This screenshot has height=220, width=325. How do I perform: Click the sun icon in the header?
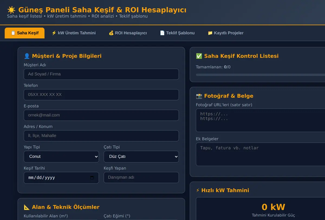[11, 10]
